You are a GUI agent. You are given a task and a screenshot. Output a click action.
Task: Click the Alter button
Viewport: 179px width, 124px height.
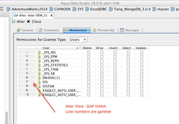[18, 21]
